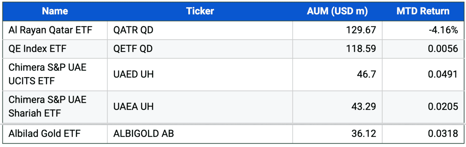Select the Al Rayan Qatar ETF cell
The width and height of the screenshot is (466, 147).
coord(50,30)
